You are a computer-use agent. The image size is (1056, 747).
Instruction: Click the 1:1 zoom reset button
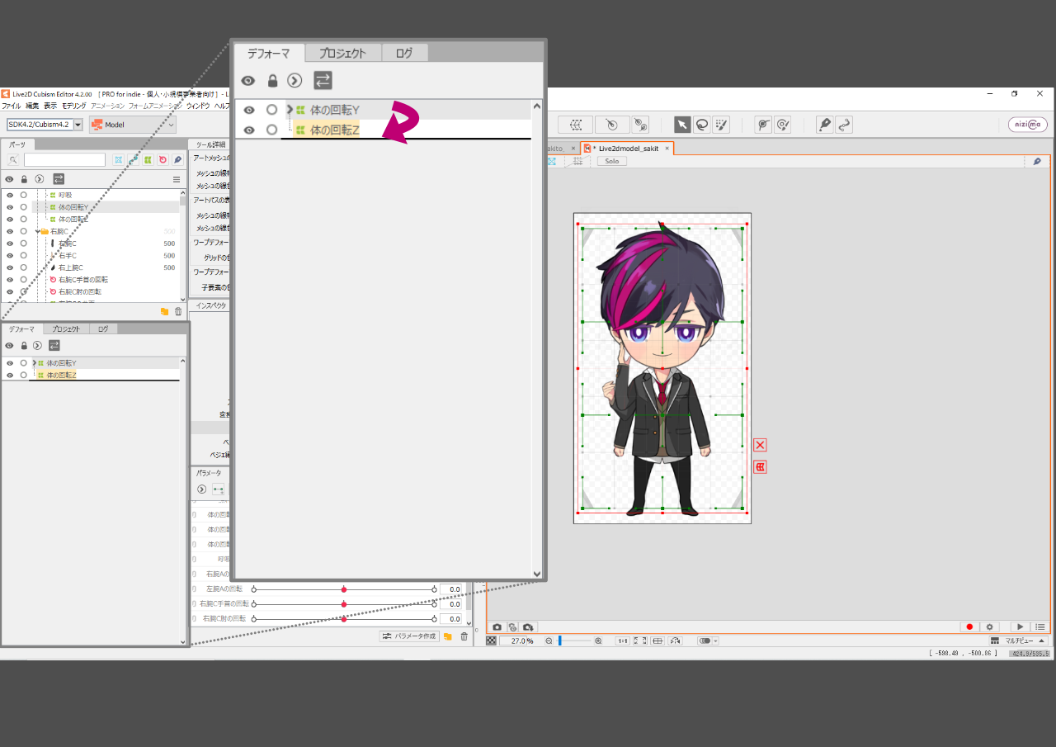pyautogui.click(x=623, y=641)
